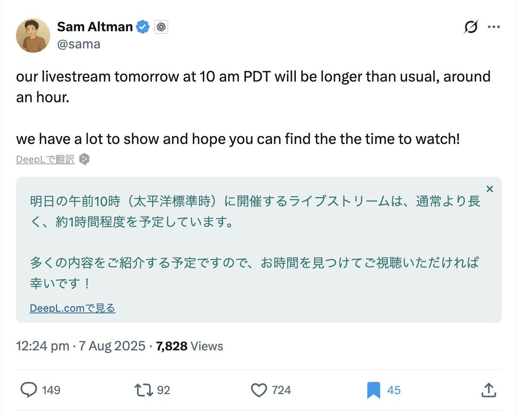The image size is (519, 412).
Task: Like the post with heart icon
Action: (x=259, y=390)
